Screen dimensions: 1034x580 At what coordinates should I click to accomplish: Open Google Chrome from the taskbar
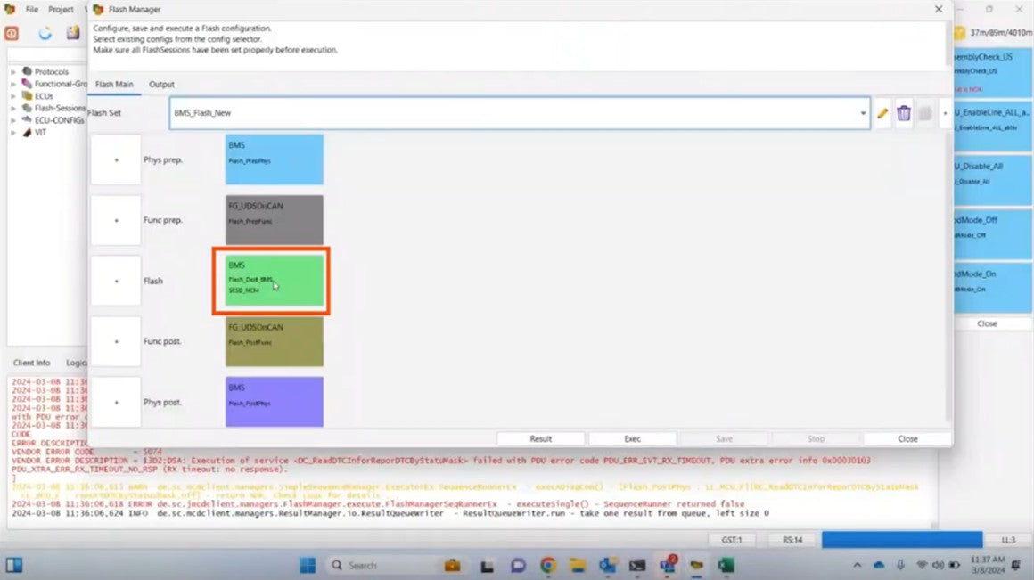click(x=547, y=565)
